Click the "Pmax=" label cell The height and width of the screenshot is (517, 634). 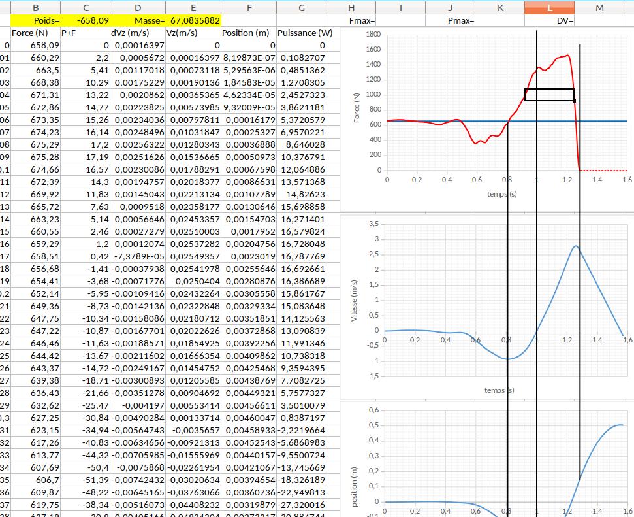(450, 20)
